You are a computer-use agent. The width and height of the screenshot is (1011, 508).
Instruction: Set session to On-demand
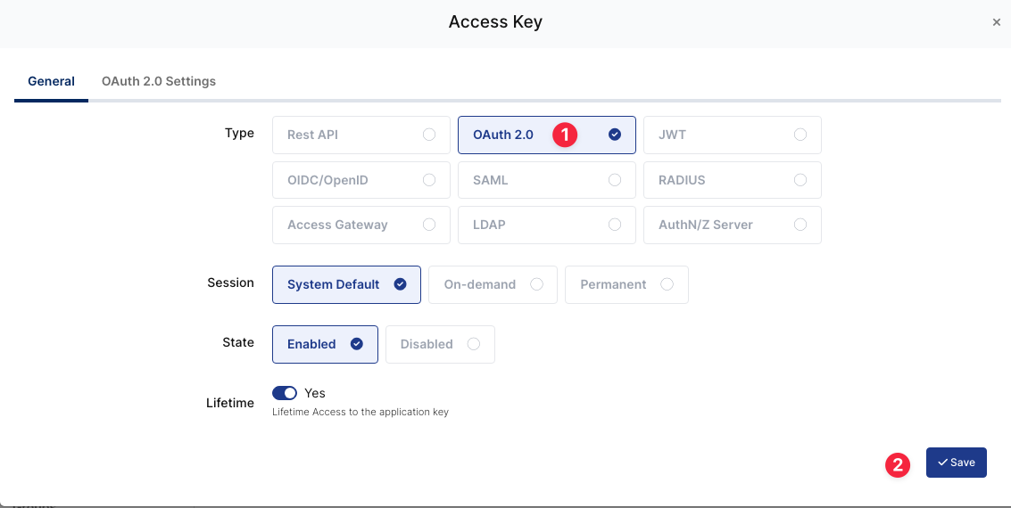click(x=493, y=284)
